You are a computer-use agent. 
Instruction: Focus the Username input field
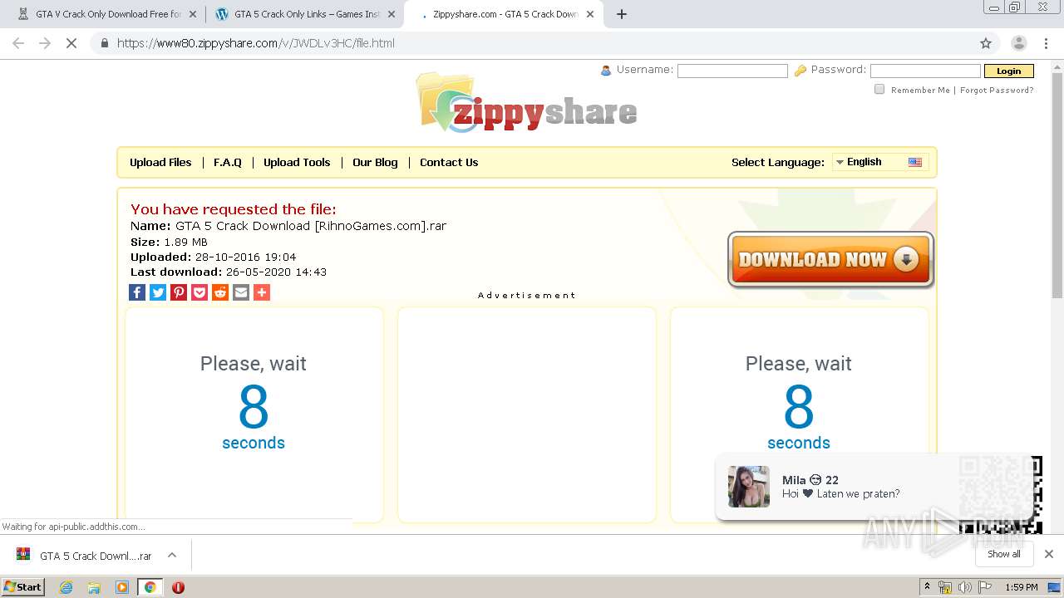[x=732, y=71]
